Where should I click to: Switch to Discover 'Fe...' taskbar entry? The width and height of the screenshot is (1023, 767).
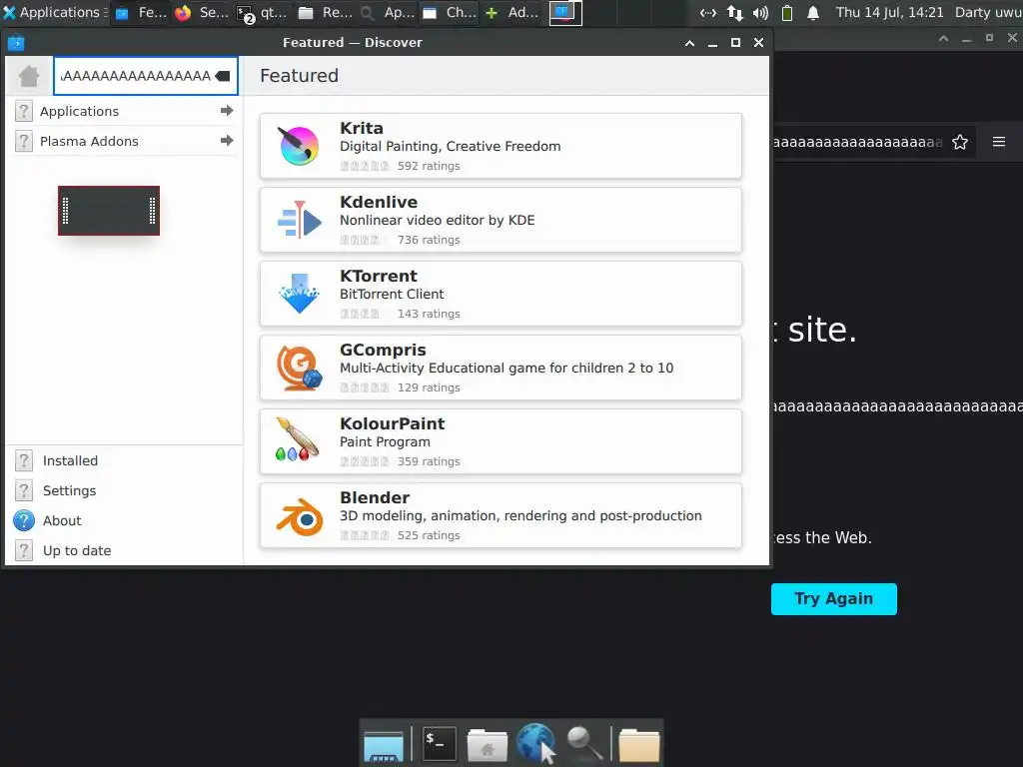pyautogui.click(x=142, y=12)
